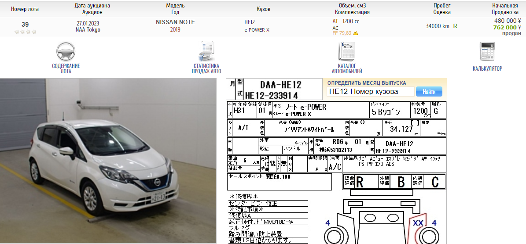The width and height of the screenshot is (526, 244).
Task: Open the Калькулятор calculator icon
Action: [x=487, y=51]
